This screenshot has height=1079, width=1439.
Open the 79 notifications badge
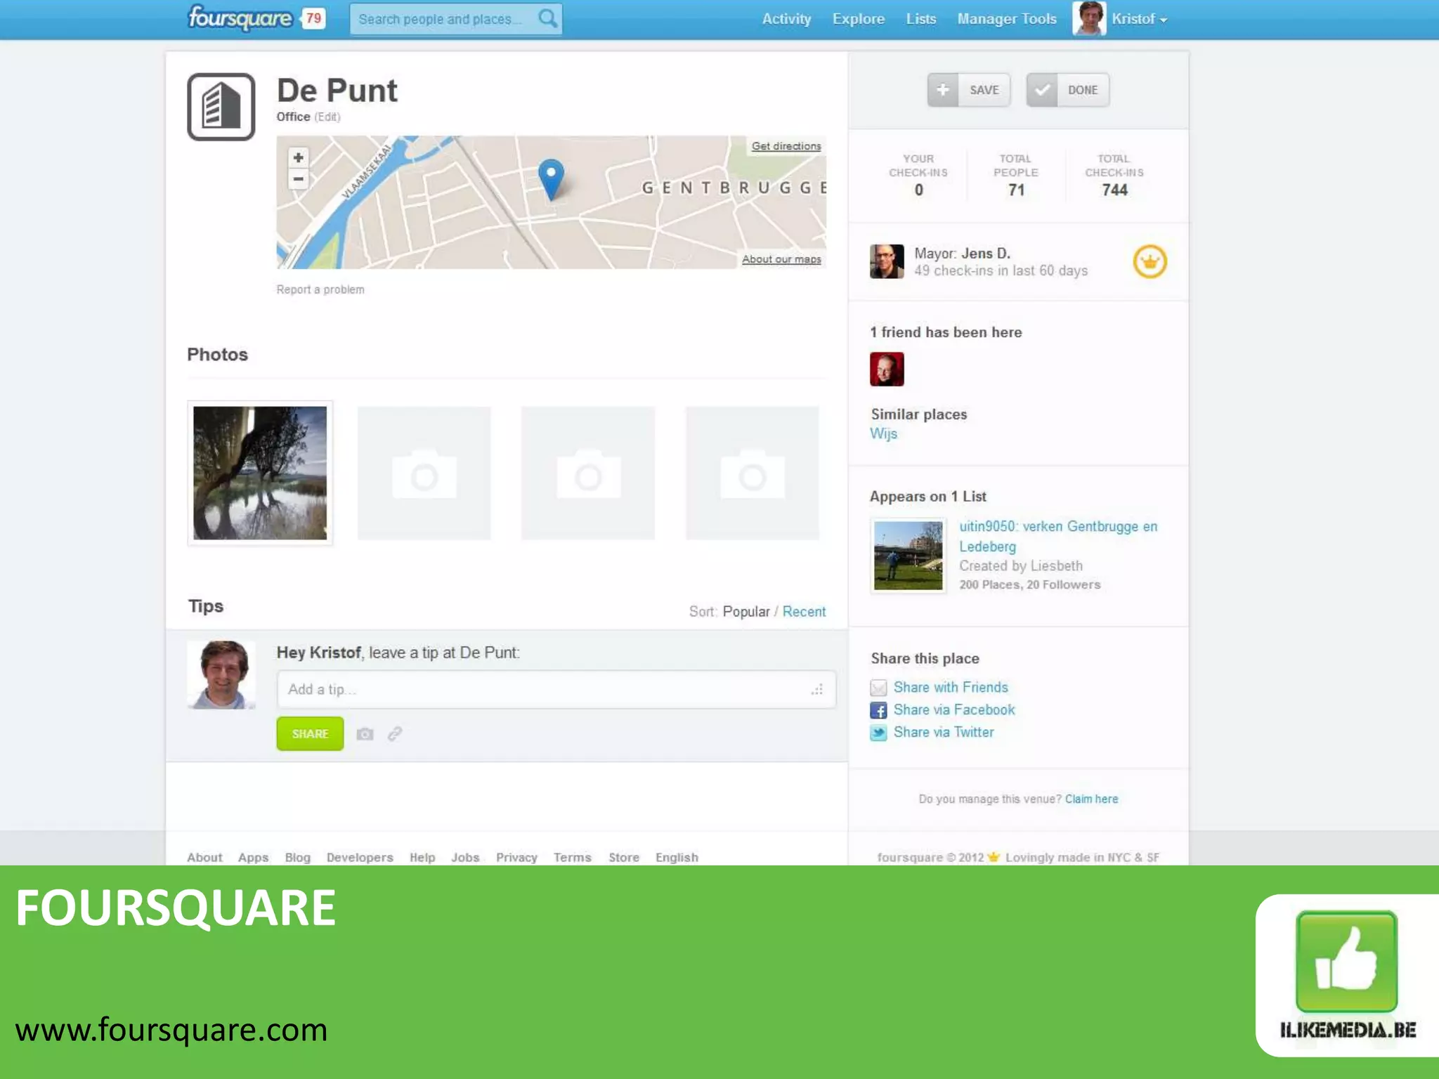pos(313,18)
